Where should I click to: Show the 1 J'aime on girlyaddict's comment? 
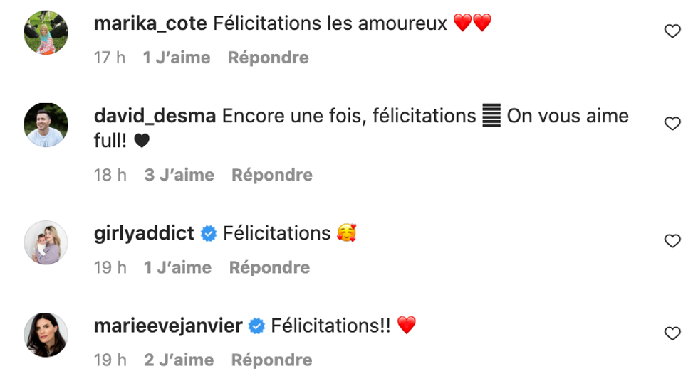point(177,267)
